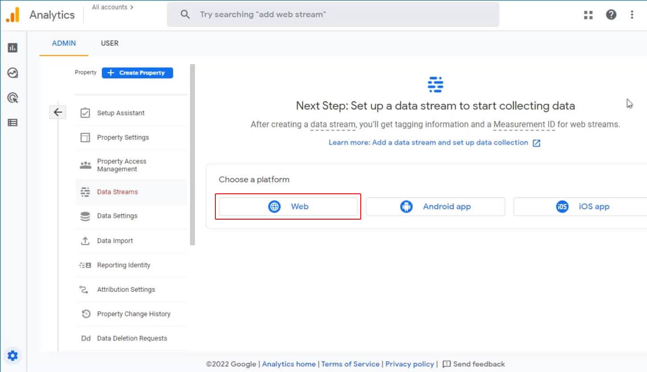Click the Setup Assistant checkbox icon

click(85, 113)
